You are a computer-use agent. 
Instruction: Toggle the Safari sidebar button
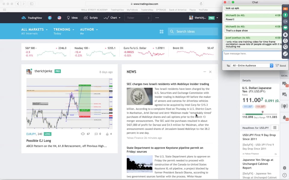click(x=32, y=4)
